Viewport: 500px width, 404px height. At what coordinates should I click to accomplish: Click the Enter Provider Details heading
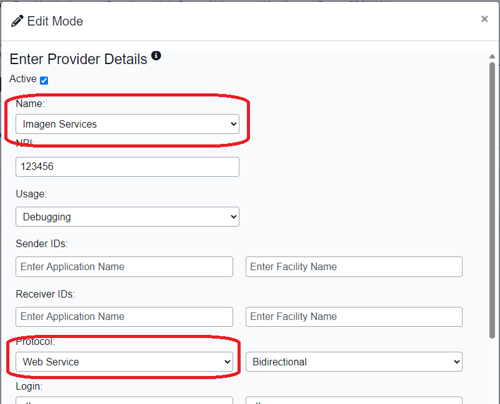[x=79, y=59]
